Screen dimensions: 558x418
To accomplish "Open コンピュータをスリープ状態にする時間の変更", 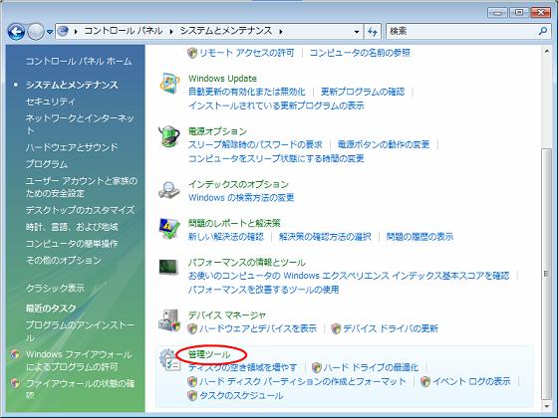I will (276, 158).
